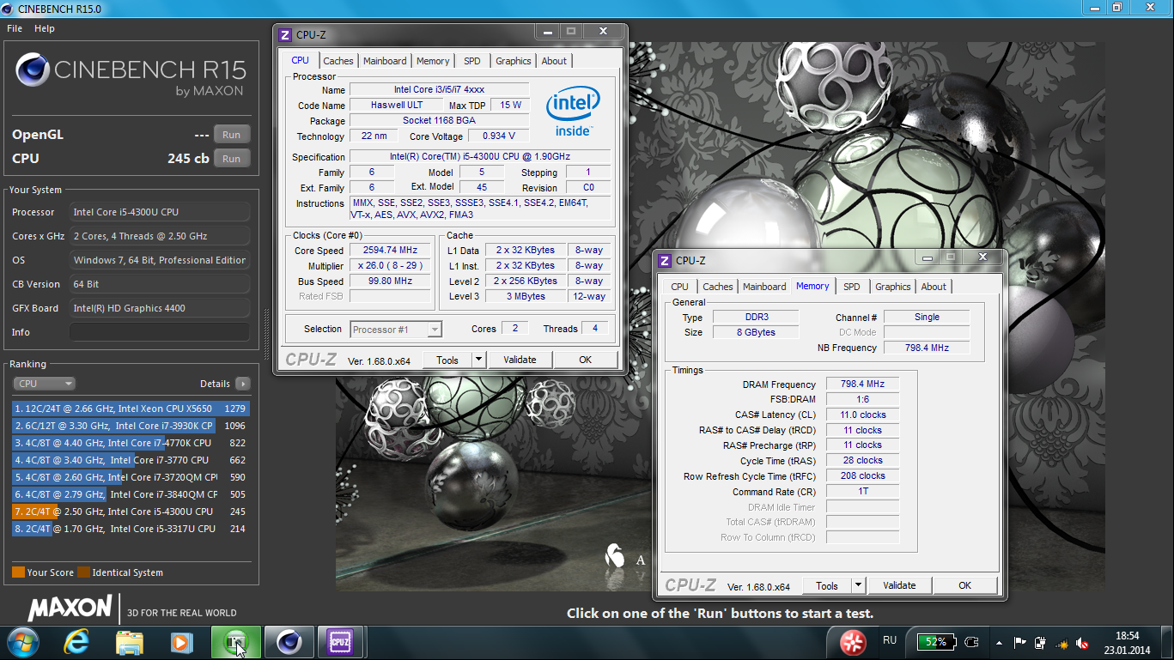Image resolution: width=1174 pixels, height=660 pixels.
Task: Expand Tools dropdown arrow in Memory window
Action: coord(859,585)
